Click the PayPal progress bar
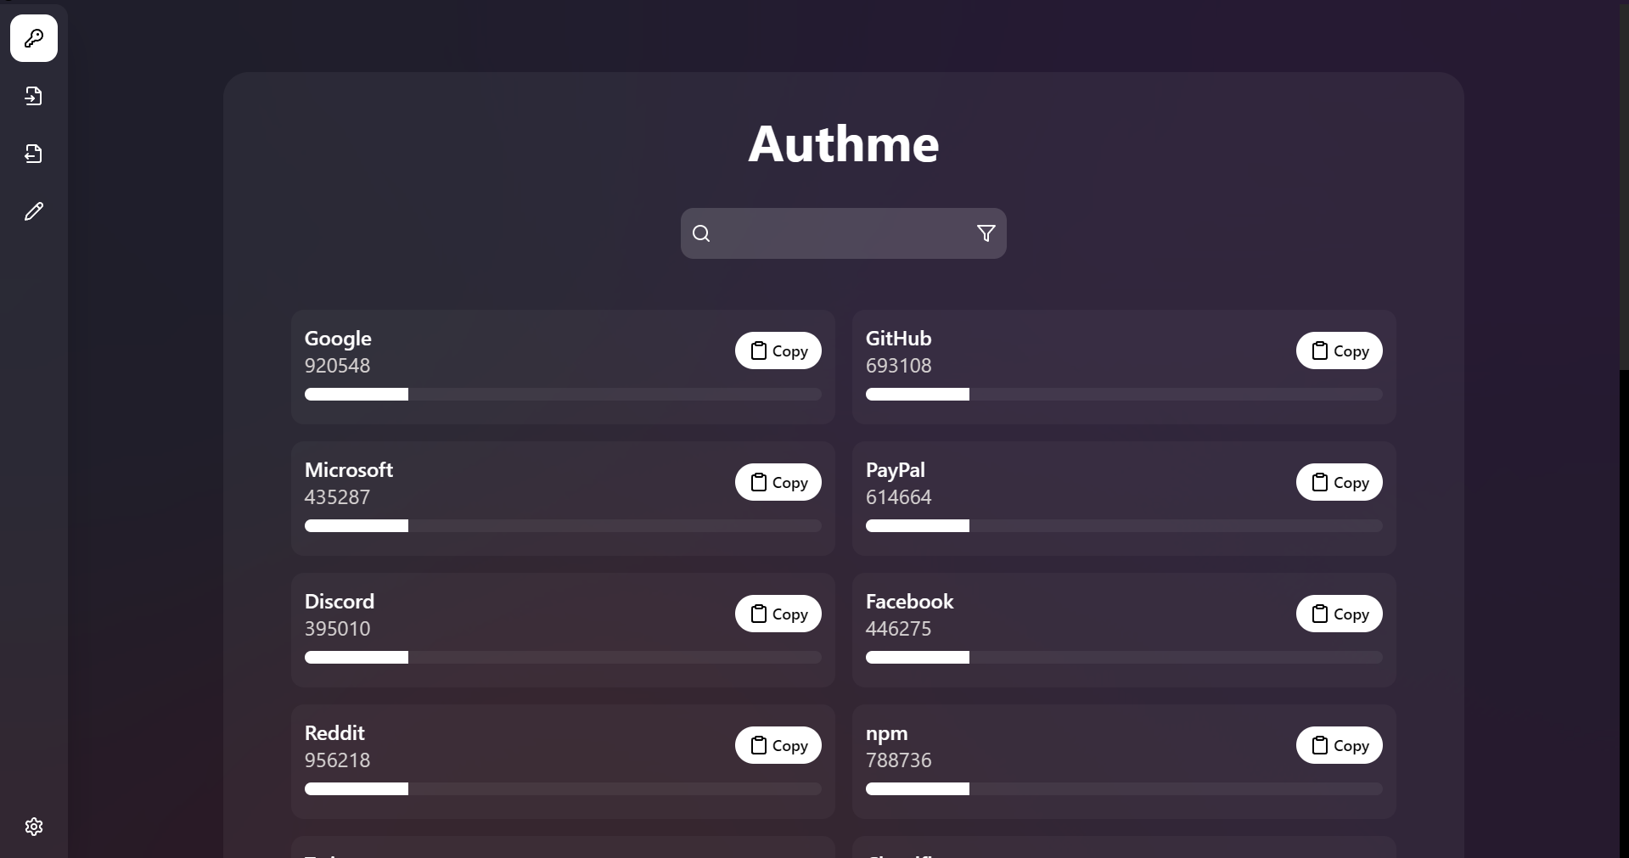Image resolution: width=1629 pixels, height=858 pixels. point(1124,526)
